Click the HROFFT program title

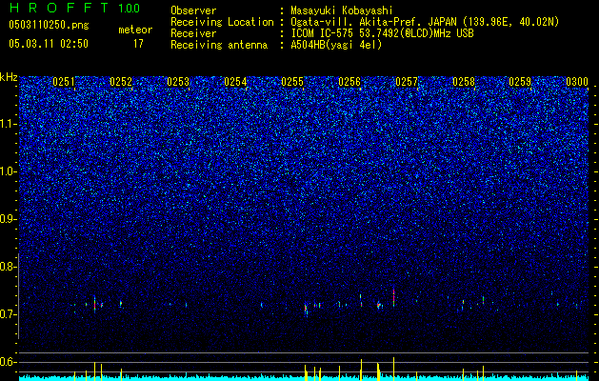[59, 8]
